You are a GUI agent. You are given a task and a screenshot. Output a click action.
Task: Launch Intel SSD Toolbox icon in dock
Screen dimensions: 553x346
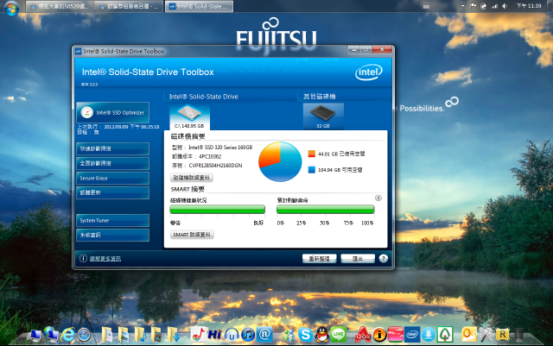point(412,335)
